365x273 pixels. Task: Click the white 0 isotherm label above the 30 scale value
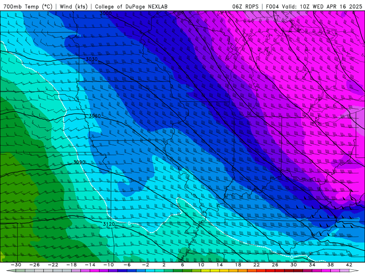coord(292,257)
